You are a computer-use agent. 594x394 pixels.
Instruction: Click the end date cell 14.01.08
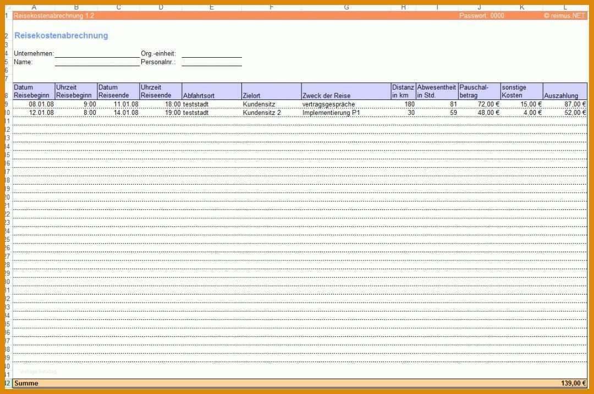[119, 113]
